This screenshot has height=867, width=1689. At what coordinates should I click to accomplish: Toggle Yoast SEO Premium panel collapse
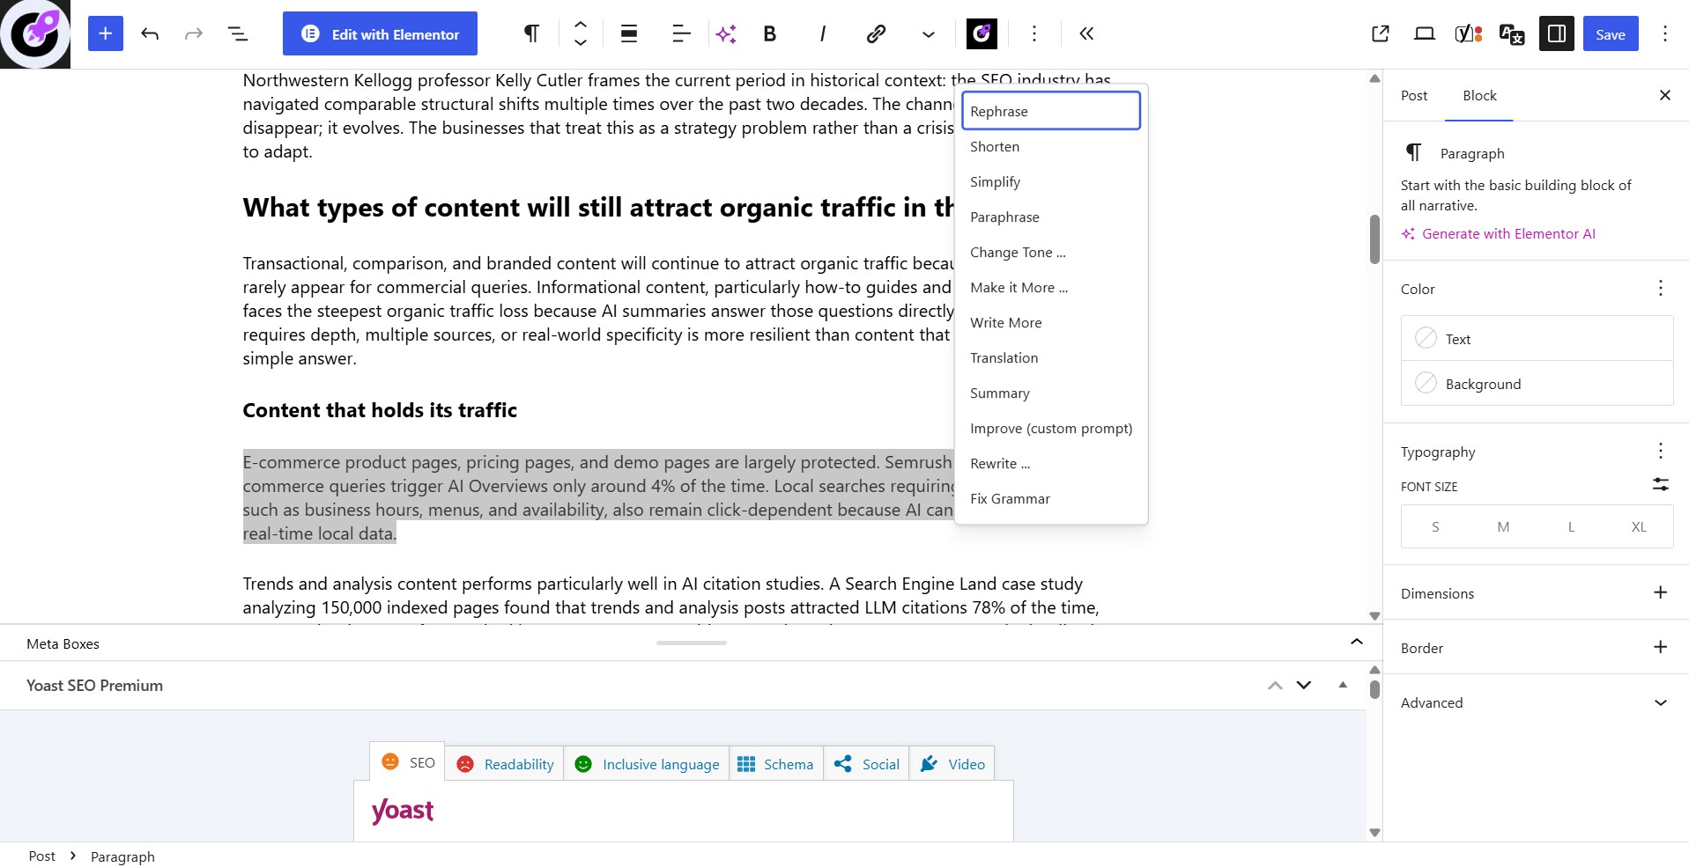(1343, 685)
